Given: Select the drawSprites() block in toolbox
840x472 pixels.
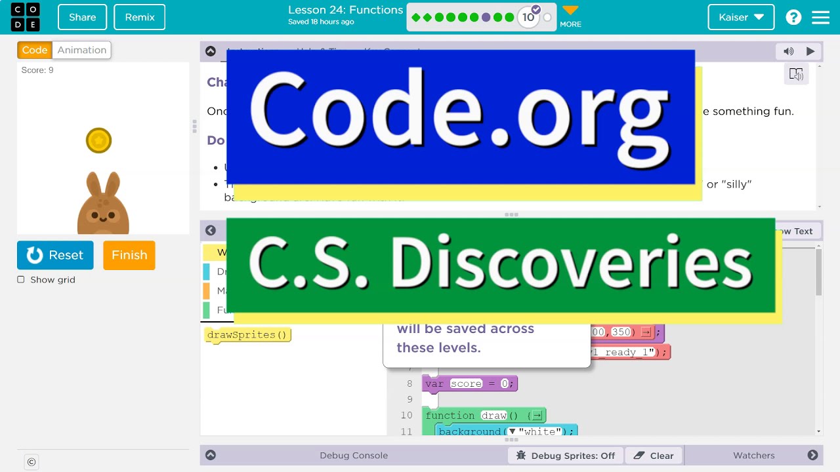Looking at the screenshot, I should [247, 335].
